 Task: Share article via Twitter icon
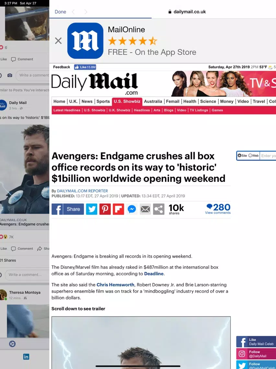(92, 209)
